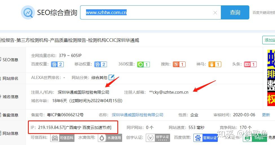Viewport: 275px width, 145px height.
Task: Focus the domain search input field
Action: [x=151, y=12]
